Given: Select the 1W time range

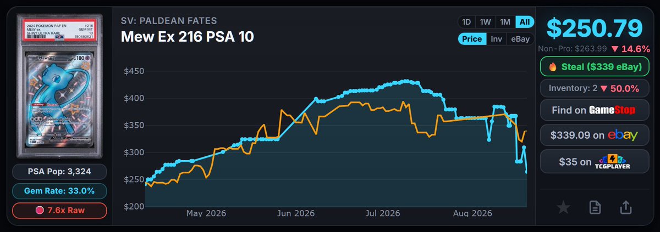Looking at the screenshot, I should pyautogui.click(x=485, y=22).
